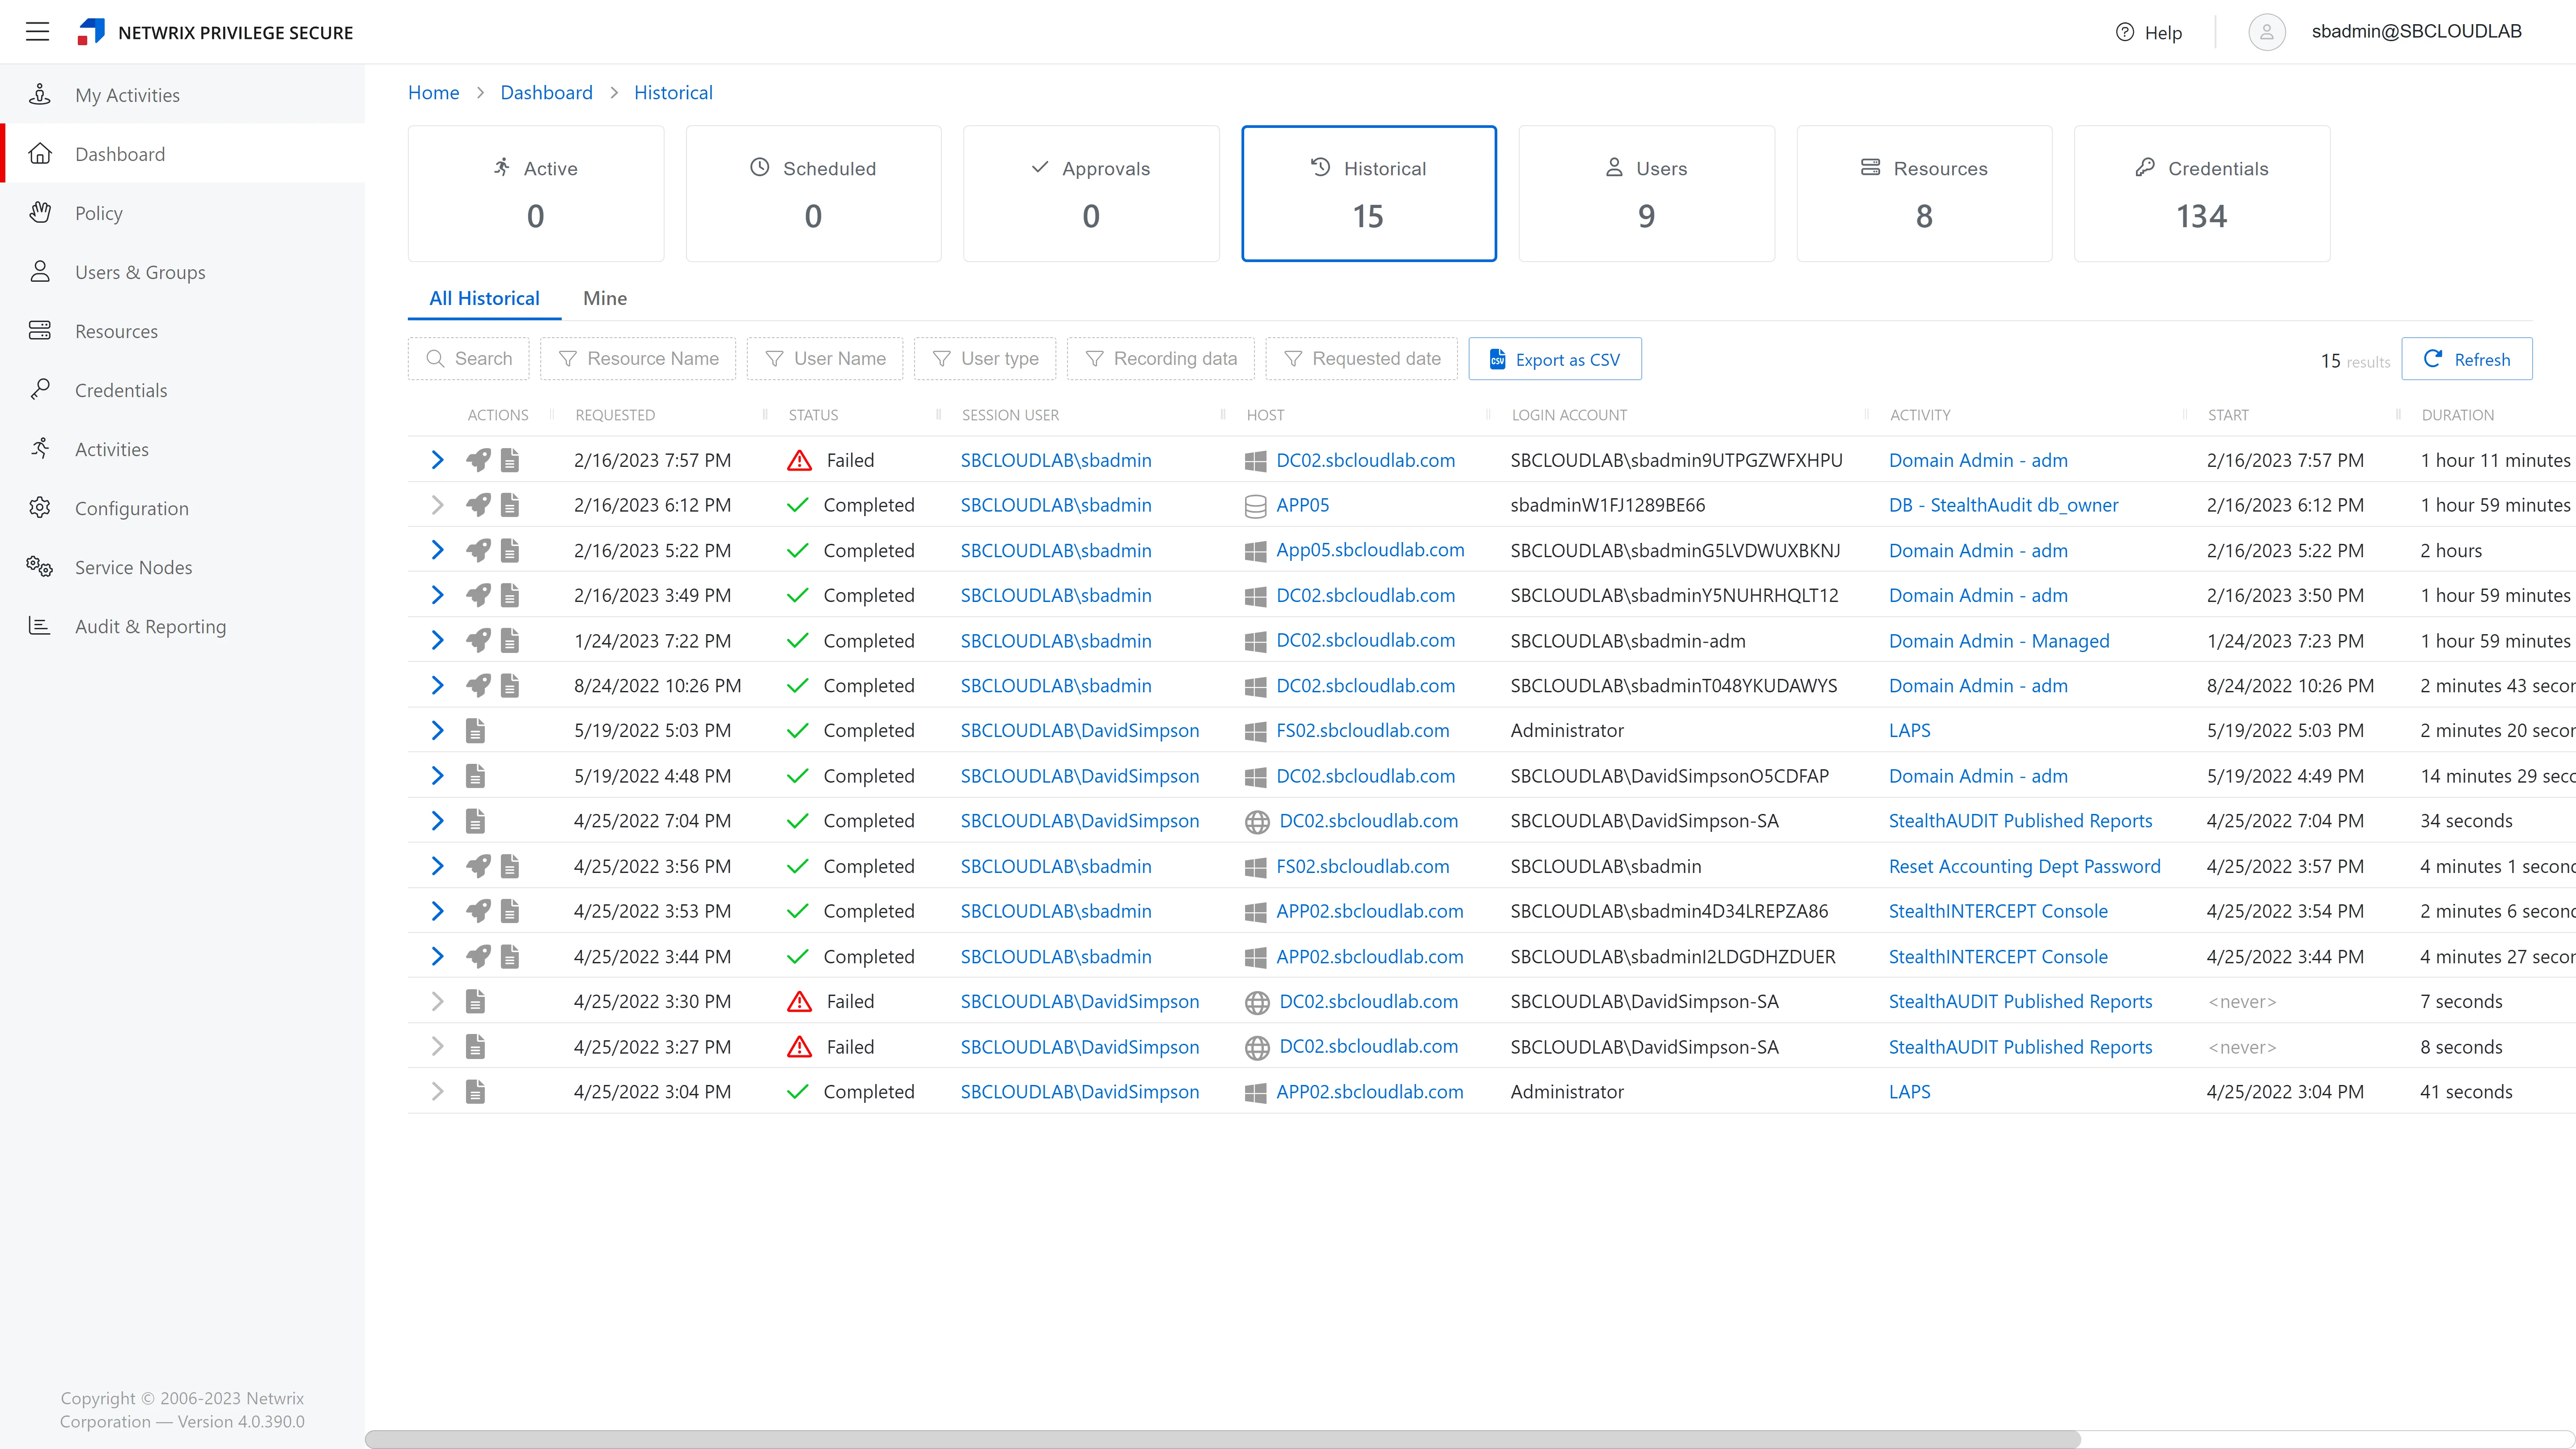Click Dashboard breadcrumb link
This screenshot has height=1449, width=2576.
[x=546, y=92]
